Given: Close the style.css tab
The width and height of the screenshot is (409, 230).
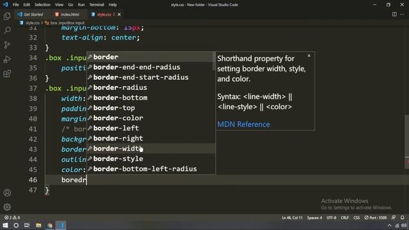Looking at the screenshot, I should [x=119, y=14].
